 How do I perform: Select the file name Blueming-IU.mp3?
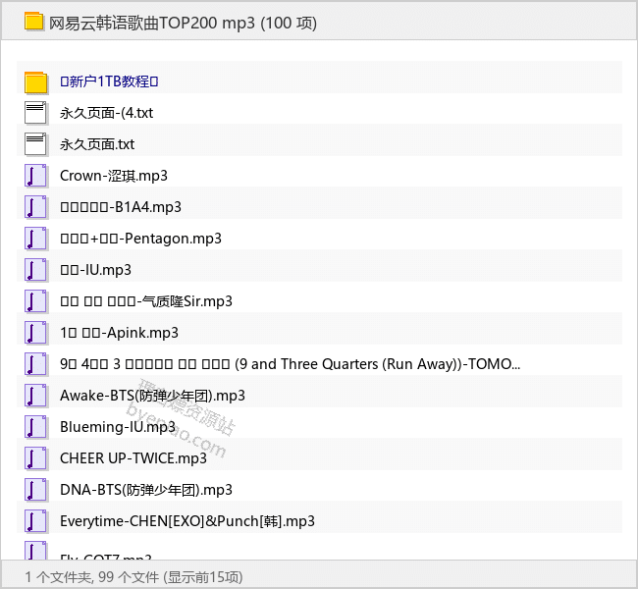click(x=118, y=427)
